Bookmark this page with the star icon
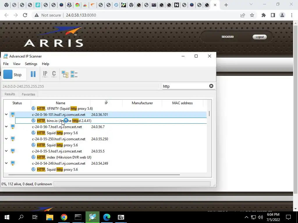Viewport: 298px width, 223px height. (252, 15)
